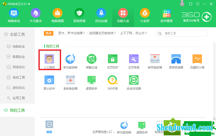
Task: Select 网络优化 category
Action: pyautogui.click(x=17, y=67)
